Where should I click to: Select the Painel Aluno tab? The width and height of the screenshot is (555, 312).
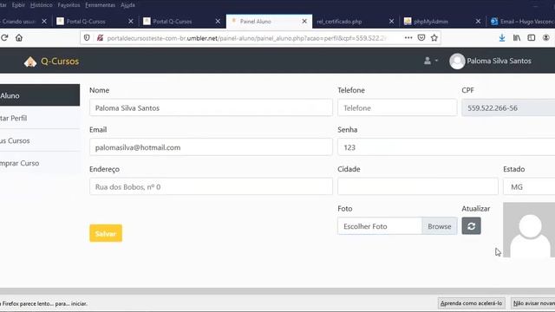pyautogui.click(x=269, y=21)
